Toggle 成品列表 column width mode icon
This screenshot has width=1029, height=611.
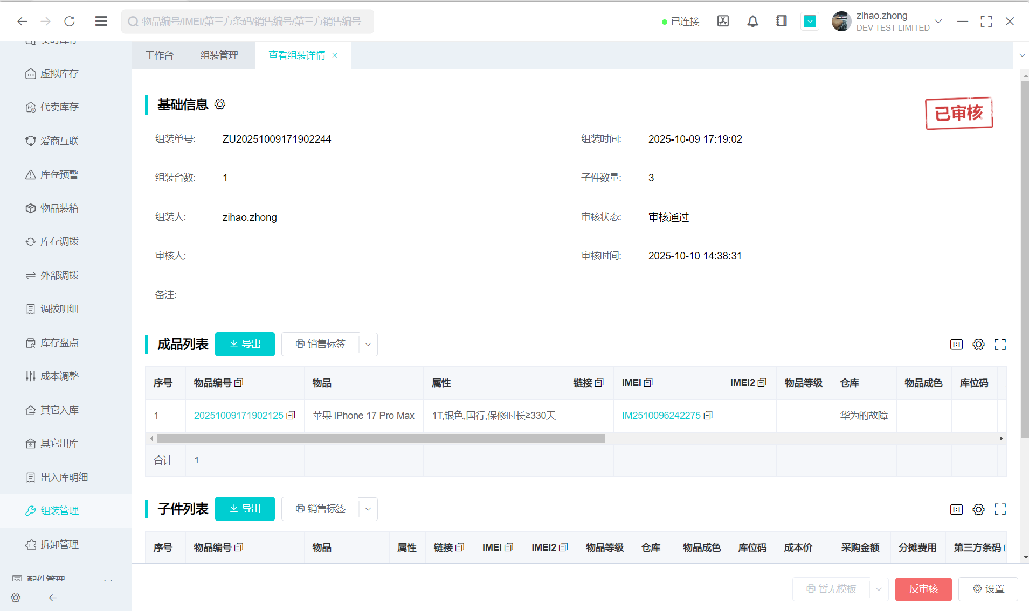coord(956,345)
